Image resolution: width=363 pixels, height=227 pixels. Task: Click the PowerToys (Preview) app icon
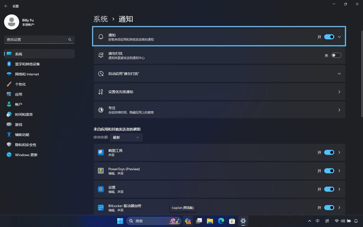101,171
